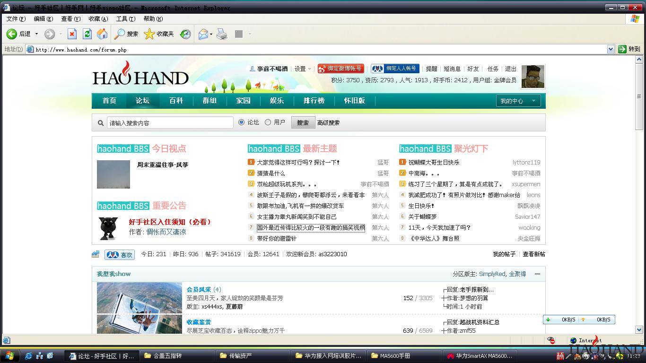Click the 喜欢 like button
Screen dimensions: 646x363
click(x=120, y=255)
